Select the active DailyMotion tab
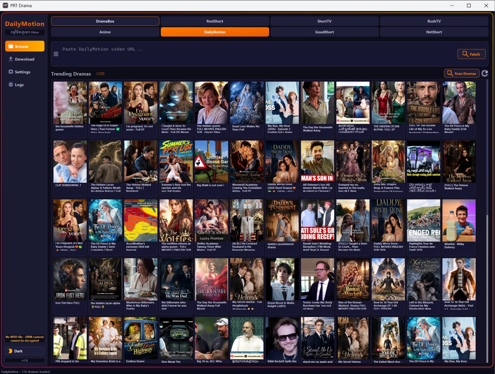This screenshot has width=495, height=374. pyautogui.click(x=215, y=32)
